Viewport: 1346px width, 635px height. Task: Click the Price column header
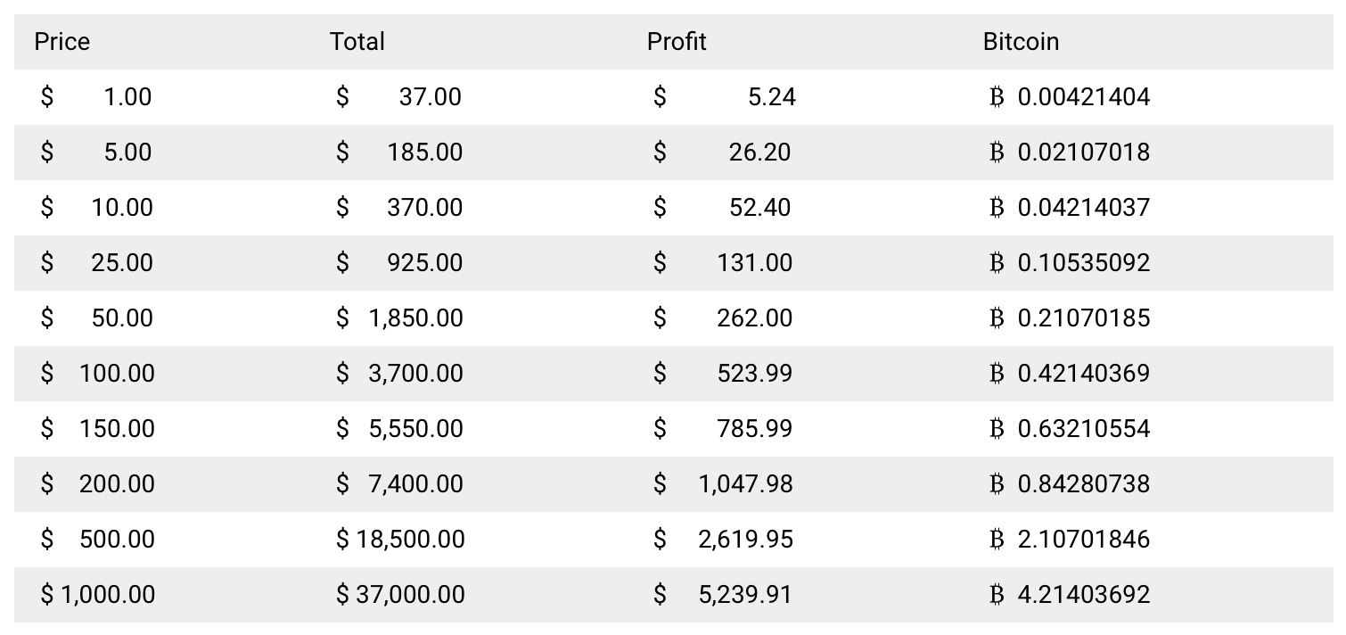(62, 42)
